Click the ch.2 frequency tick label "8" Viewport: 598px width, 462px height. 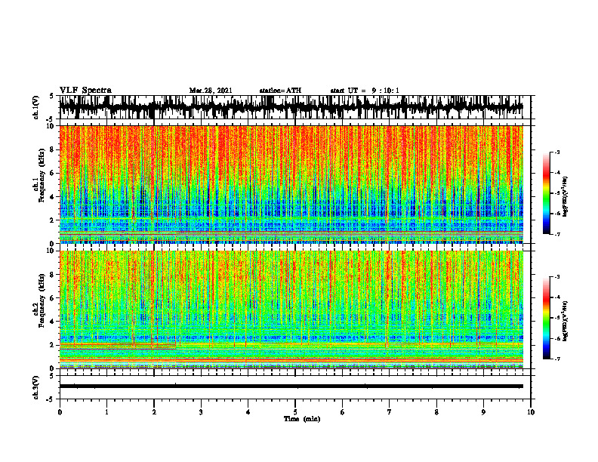coord(53,275)
